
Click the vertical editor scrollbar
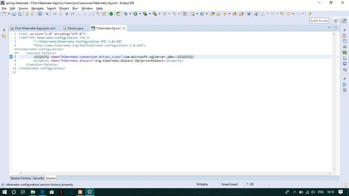click(x=334, y=101)
